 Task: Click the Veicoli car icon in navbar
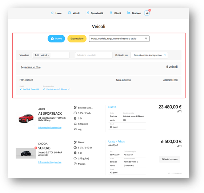tap(69, 13)
